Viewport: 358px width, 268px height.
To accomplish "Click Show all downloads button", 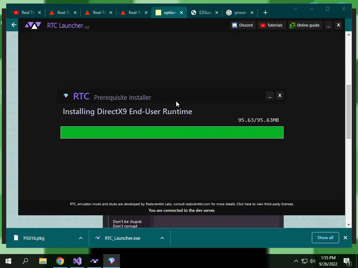I will [325, 238].
